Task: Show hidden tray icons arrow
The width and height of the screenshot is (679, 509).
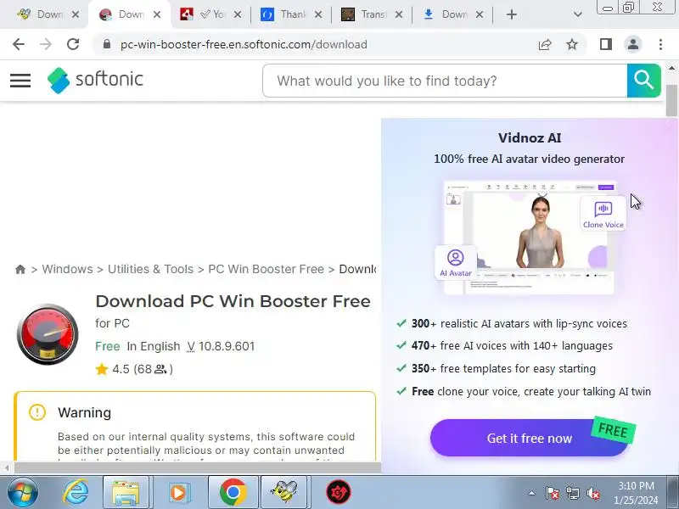Action: [532, 493]
